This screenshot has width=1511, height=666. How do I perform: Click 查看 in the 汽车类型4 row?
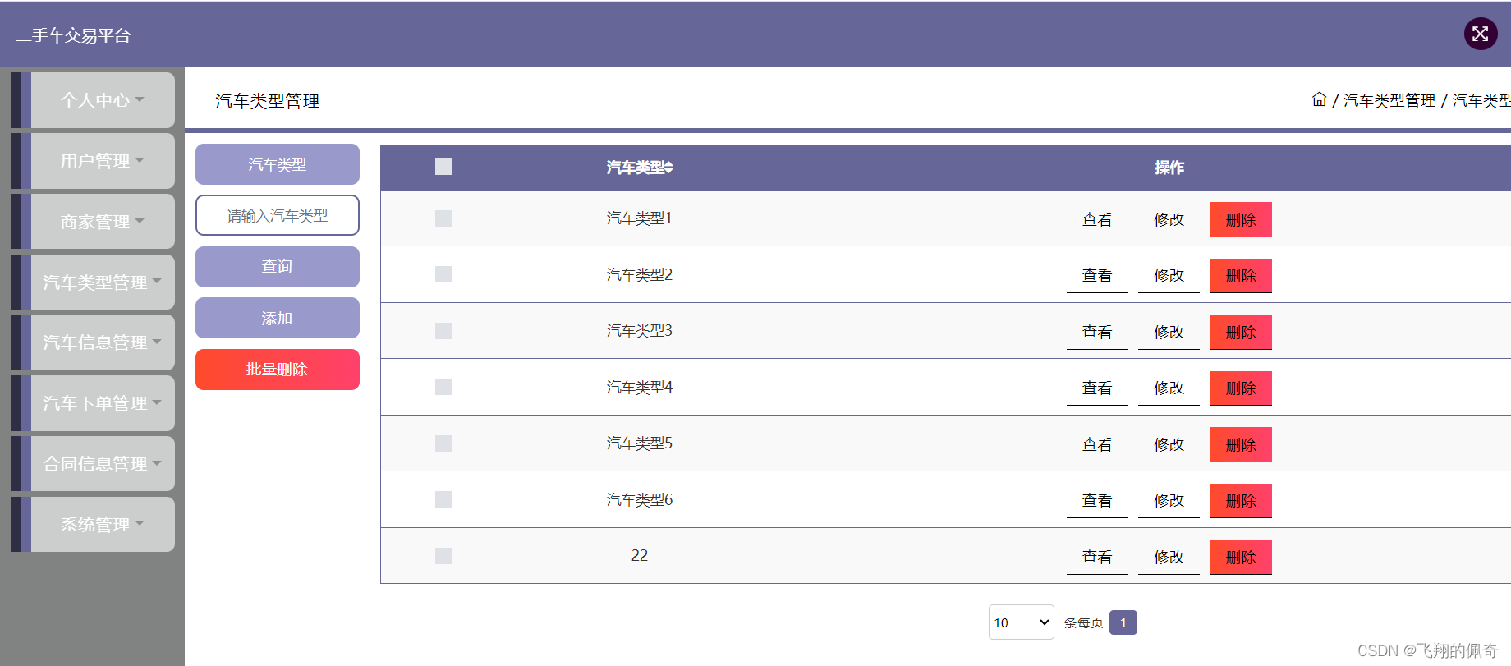(1097, 388)
